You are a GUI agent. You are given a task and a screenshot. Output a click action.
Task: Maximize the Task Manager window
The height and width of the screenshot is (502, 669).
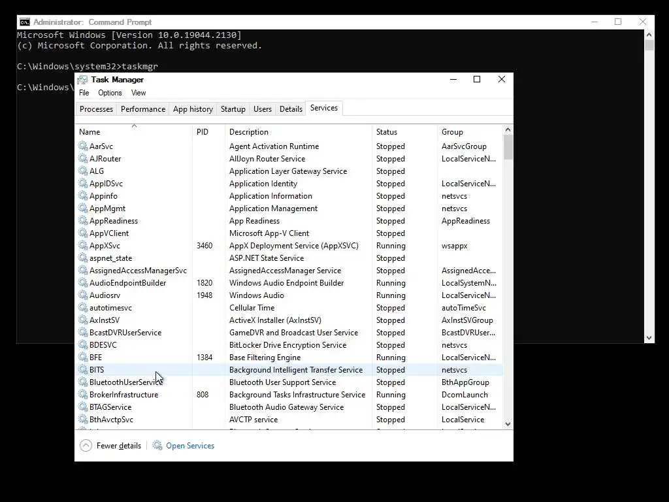click(477, 79)
